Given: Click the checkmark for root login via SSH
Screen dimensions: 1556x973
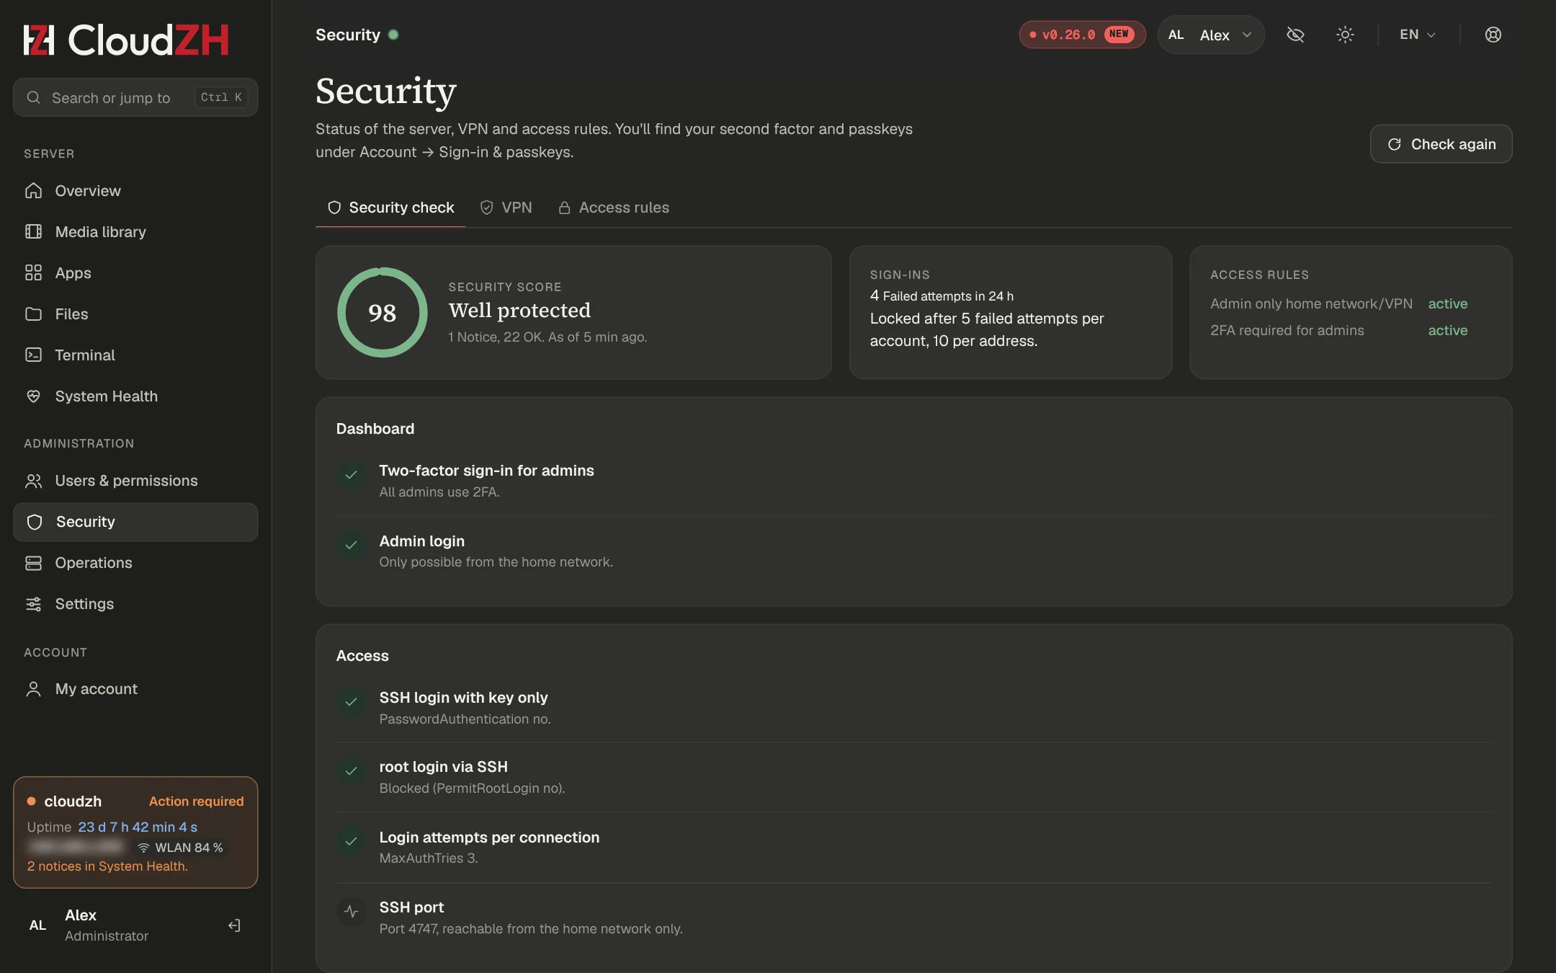Looking at the screenshot, I should click(351, 771).
